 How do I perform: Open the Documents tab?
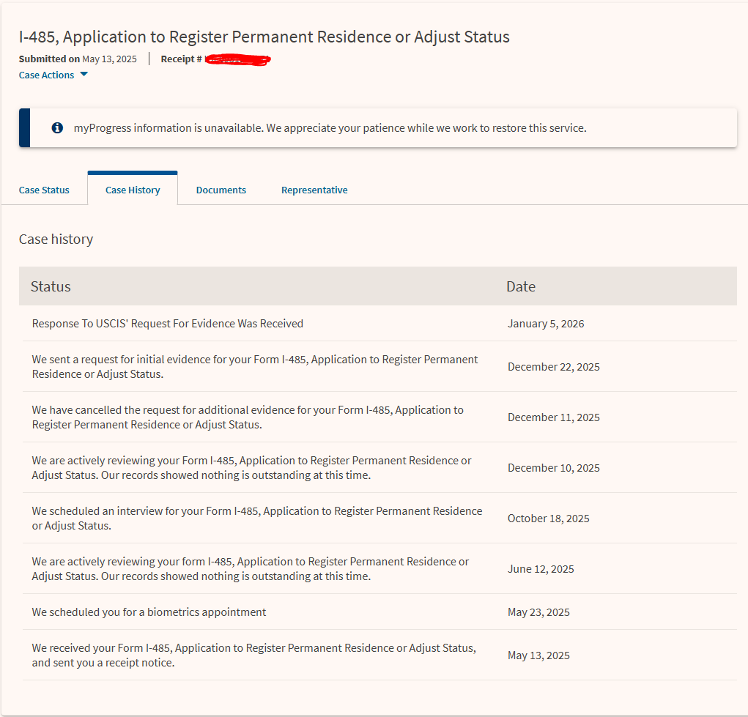coord(221,190)
